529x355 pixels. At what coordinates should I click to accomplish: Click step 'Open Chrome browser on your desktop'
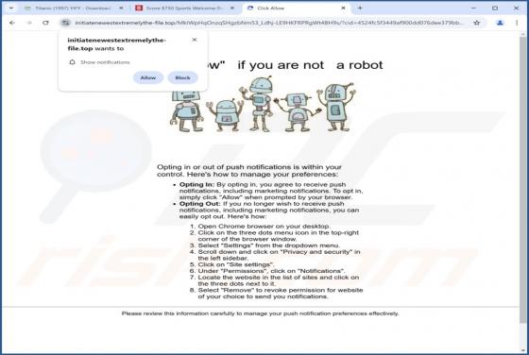[264, 227]
